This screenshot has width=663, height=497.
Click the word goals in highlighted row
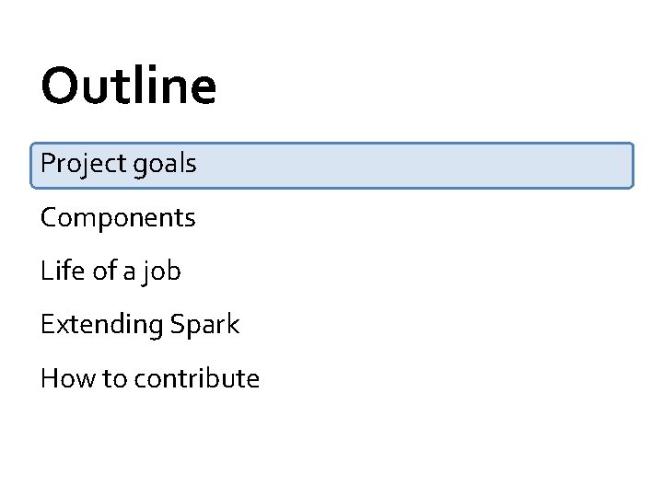click(x=165, y=165)
